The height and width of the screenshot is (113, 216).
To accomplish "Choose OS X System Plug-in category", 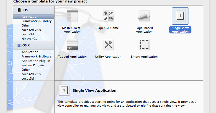I will pos(33,65).
